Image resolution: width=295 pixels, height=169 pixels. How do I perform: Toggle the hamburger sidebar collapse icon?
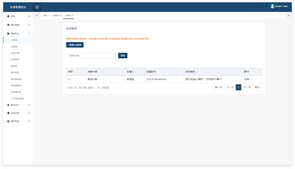37,7
